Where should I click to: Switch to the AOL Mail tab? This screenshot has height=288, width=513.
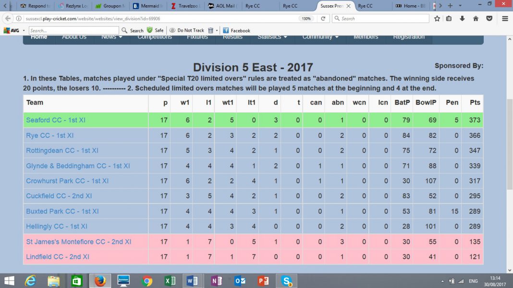(224, 6)
